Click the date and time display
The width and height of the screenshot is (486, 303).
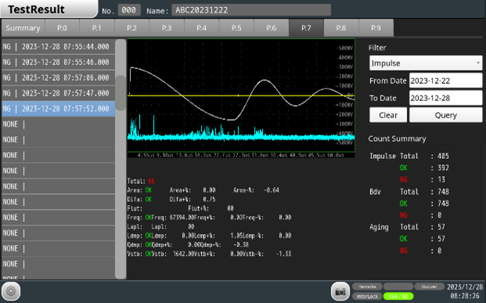[465, 291]
